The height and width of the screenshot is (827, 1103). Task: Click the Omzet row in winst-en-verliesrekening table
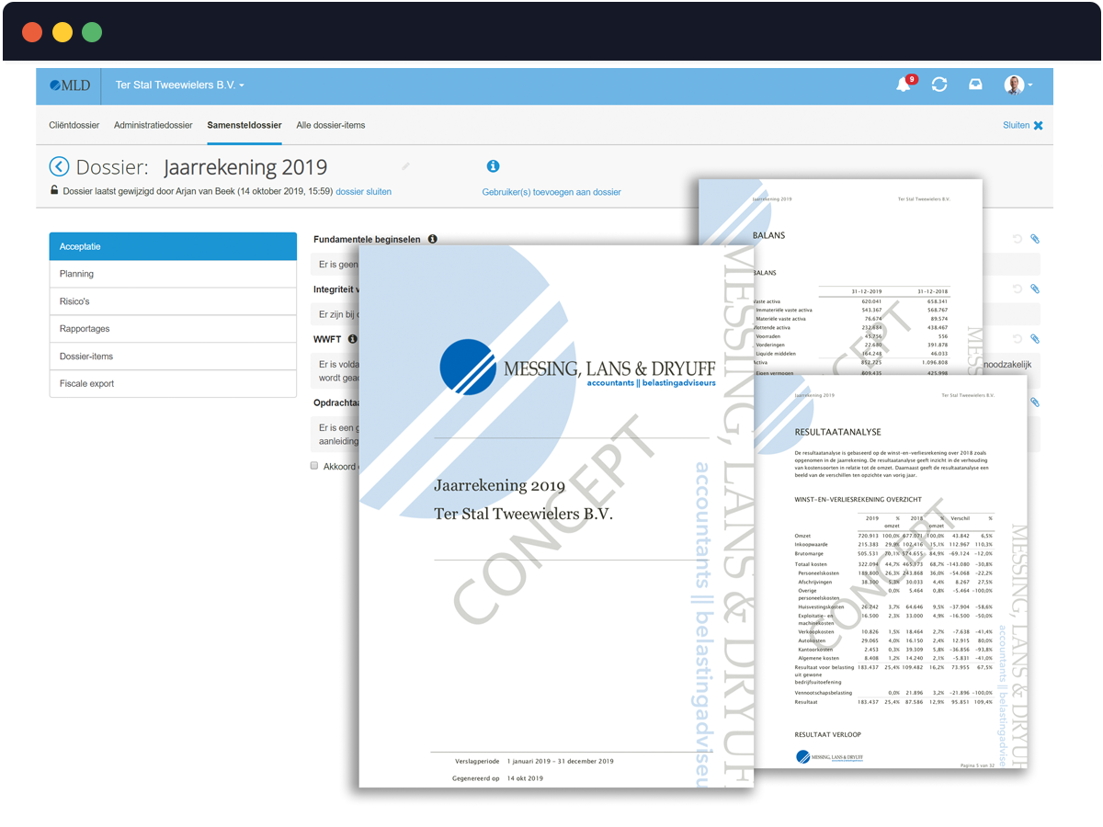tap(894, 535)
